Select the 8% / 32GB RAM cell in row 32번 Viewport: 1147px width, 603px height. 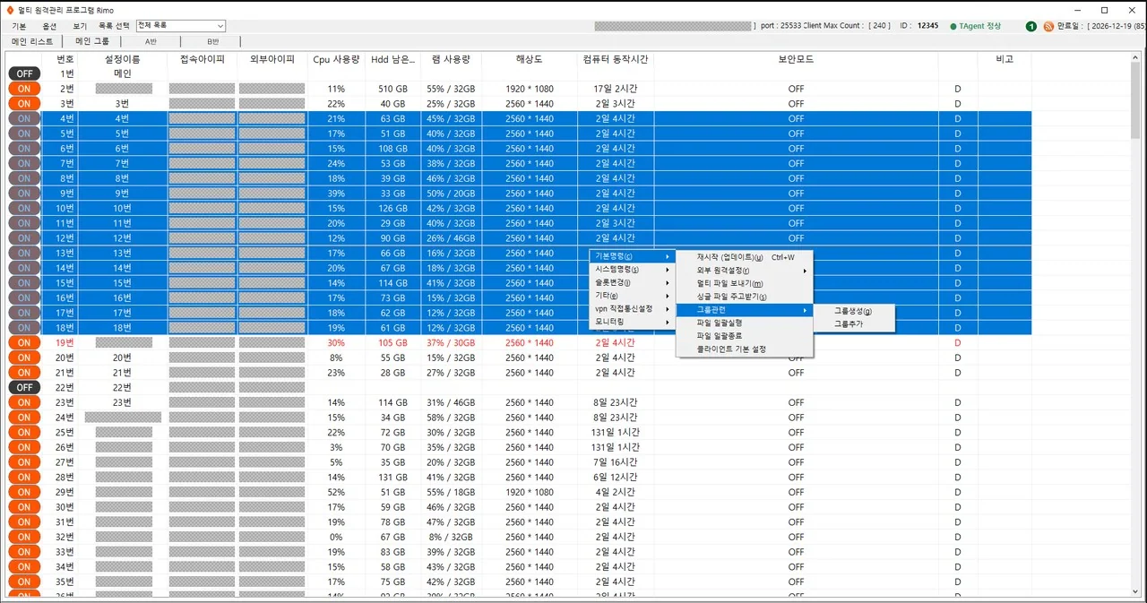(x=451, y=537)
